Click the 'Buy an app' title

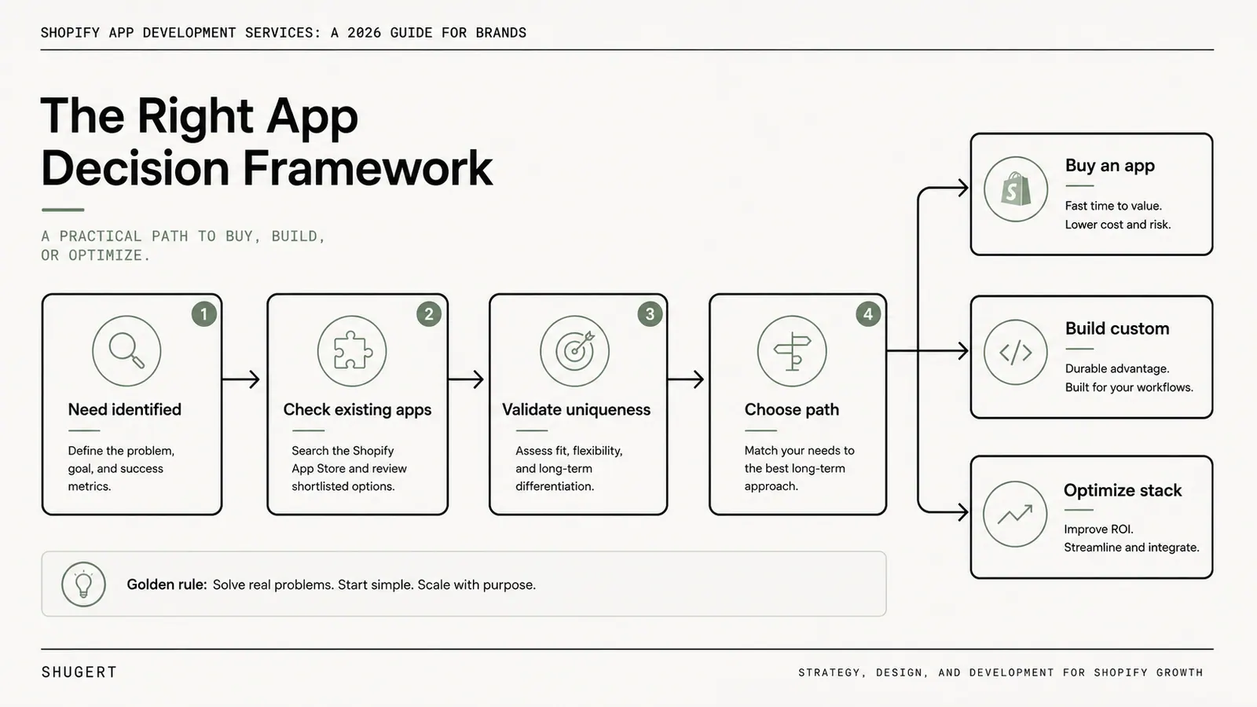coord(1110,166)
